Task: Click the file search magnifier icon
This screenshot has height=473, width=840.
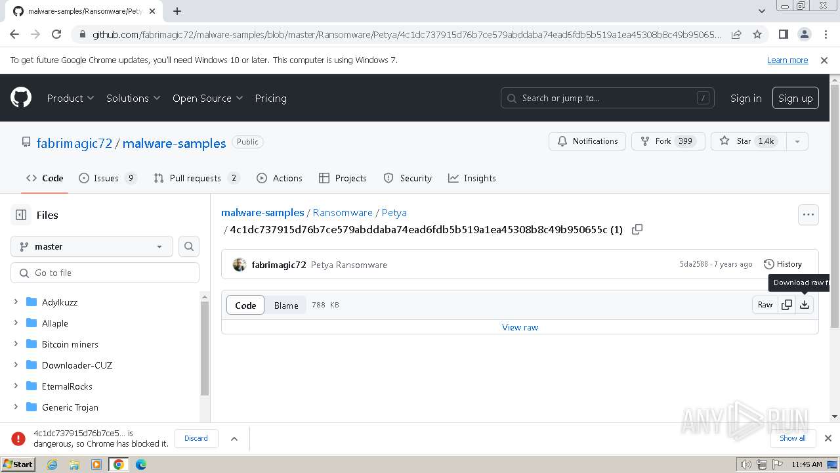Action: pos(189,246)
